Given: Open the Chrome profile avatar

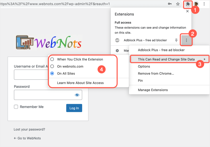Looking at the screenshot, I should pyautogui.click(x=196, y=4).
